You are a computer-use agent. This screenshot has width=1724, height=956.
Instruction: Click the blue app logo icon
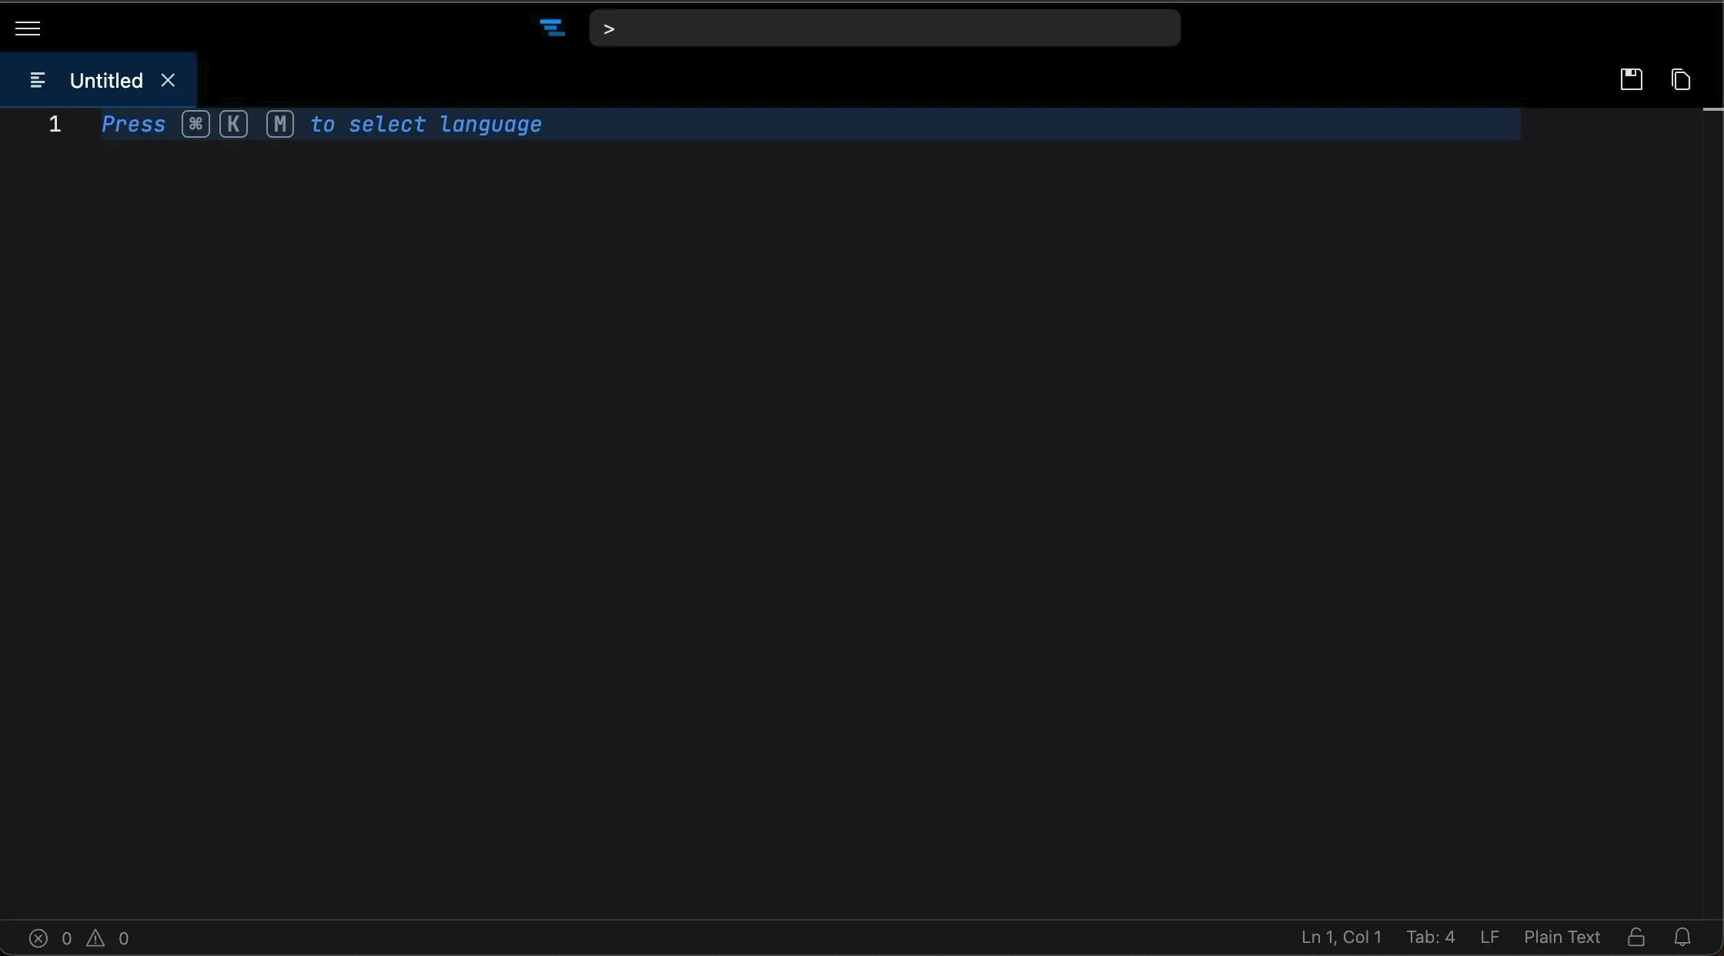pyautogui.click(x=552, y=28)
